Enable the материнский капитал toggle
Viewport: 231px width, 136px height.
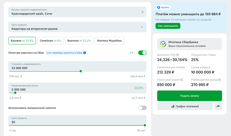(142, 108)
